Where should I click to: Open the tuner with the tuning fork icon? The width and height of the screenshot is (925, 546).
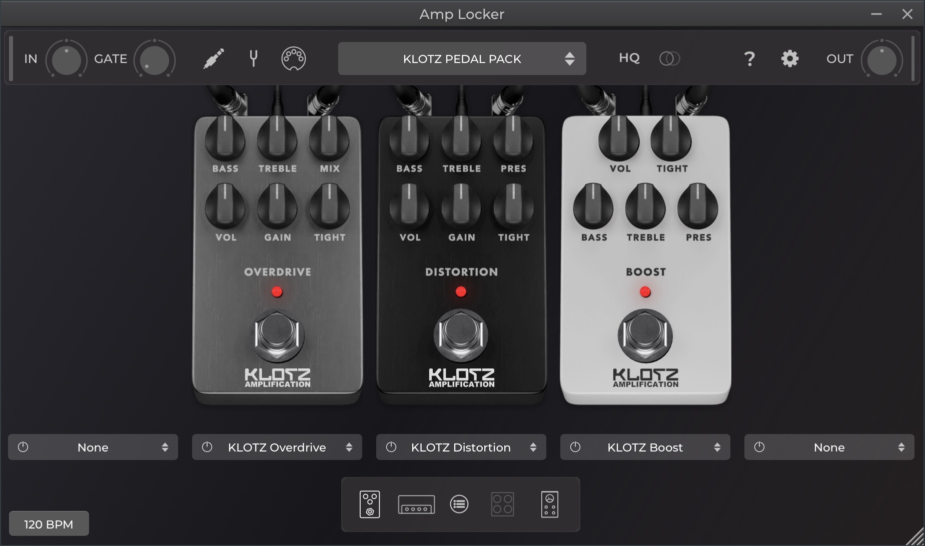point(253,58)
